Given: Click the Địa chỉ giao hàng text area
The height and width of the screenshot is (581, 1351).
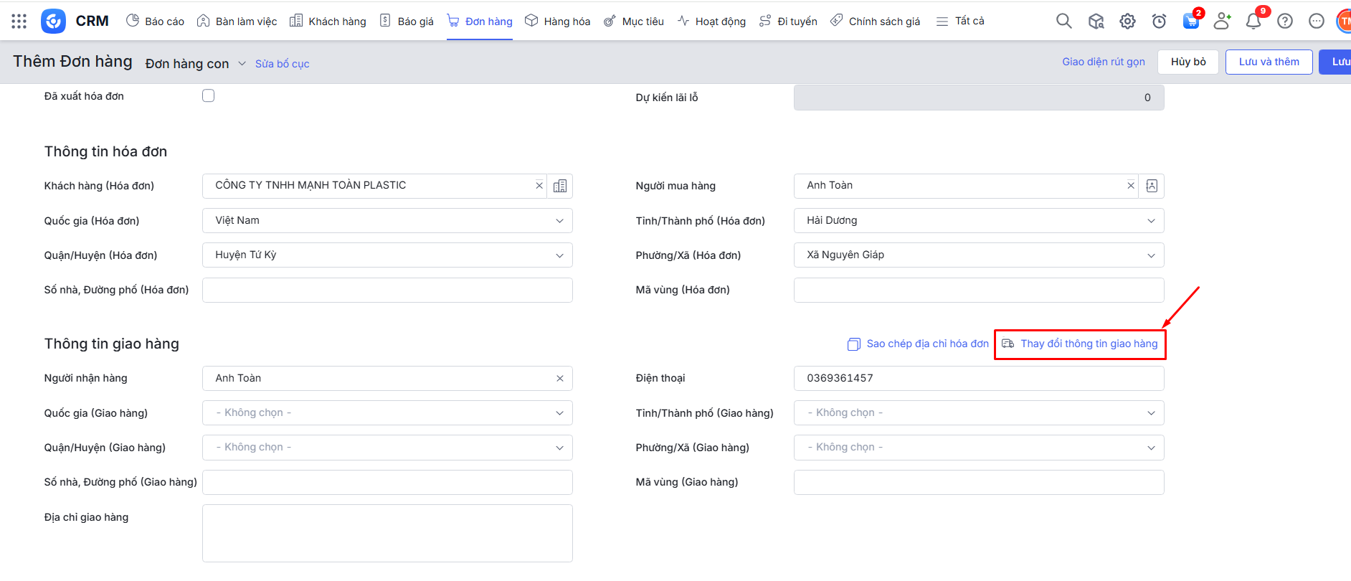Looking at the screenshot, I should tap(387, 533).
